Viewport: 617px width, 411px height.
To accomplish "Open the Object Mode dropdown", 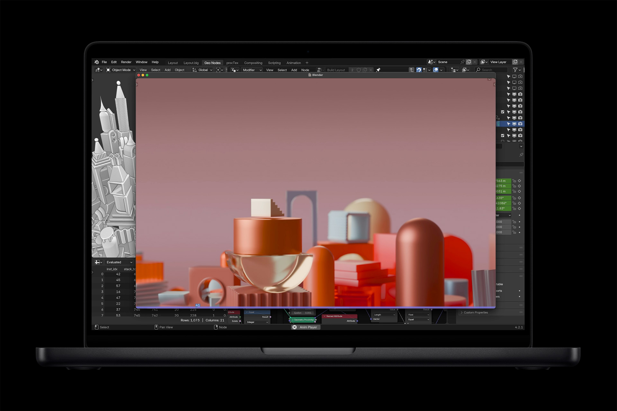I will [121, 70].
